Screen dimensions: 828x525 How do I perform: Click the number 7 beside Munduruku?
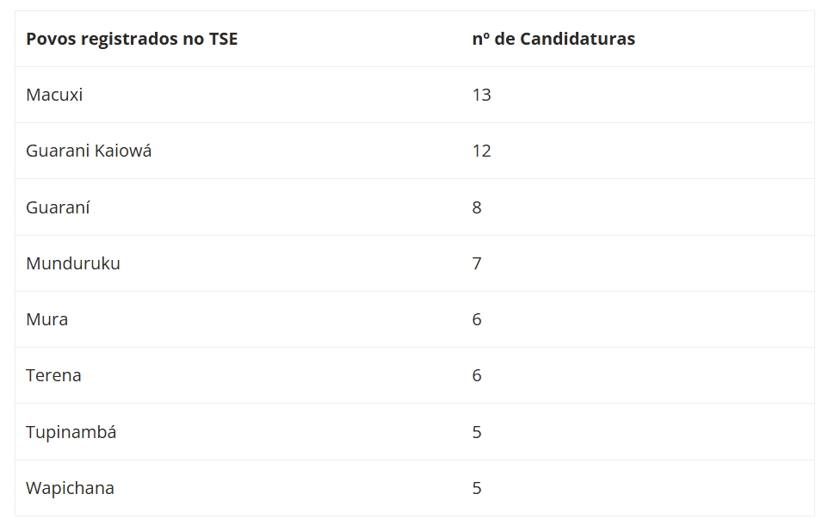point(477,263)
